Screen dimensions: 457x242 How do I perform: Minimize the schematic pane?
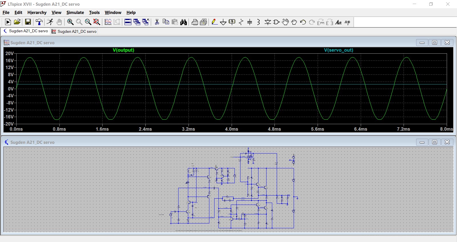coord(422,142)
